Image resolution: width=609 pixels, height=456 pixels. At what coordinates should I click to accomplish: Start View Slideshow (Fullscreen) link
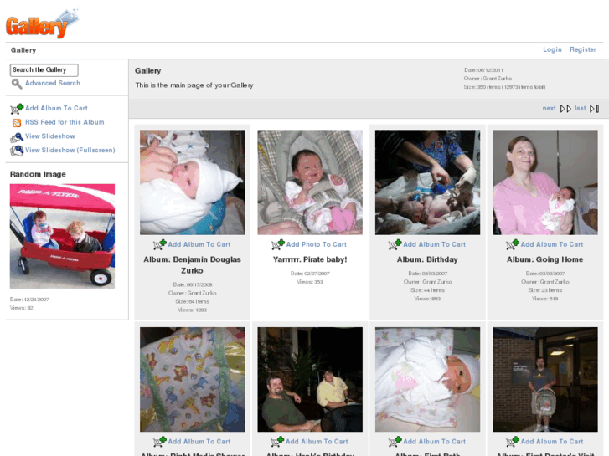click(70, 151)
